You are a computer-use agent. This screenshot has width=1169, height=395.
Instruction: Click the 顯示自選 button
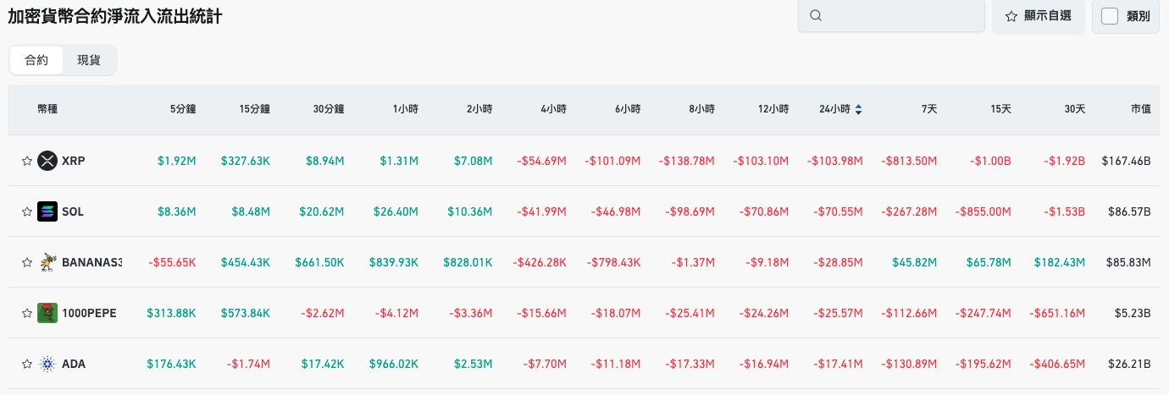[x=1039, y=15]
